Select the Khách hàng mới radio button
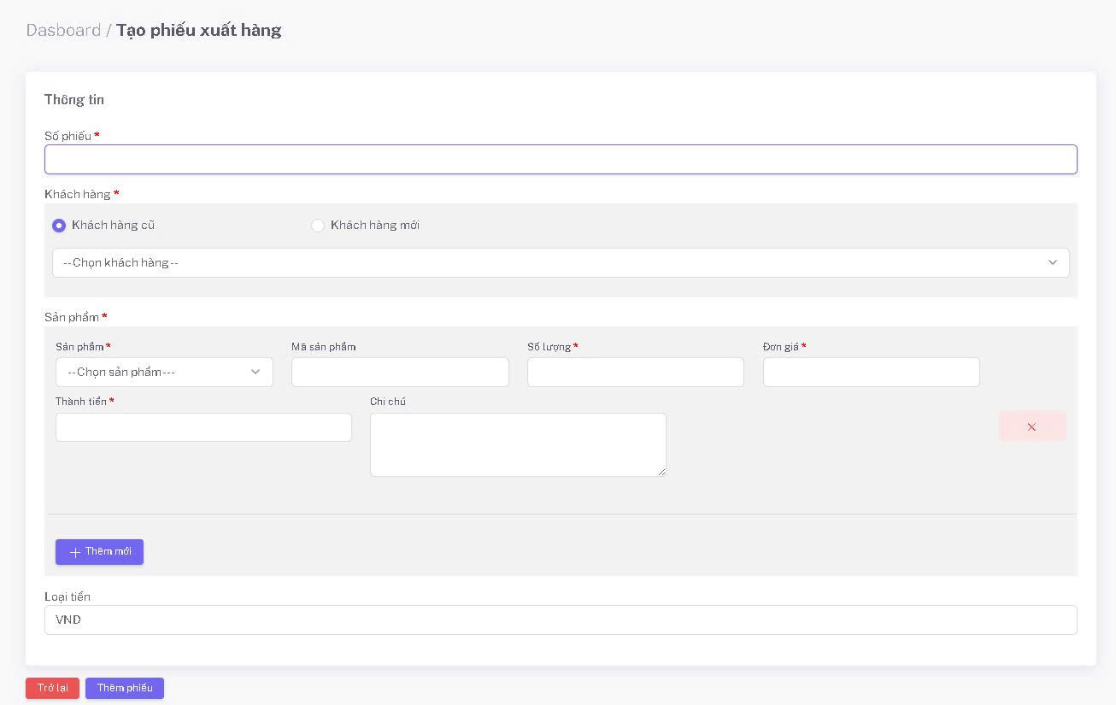This screenshot has height=705, width=1116. (318, 226)
